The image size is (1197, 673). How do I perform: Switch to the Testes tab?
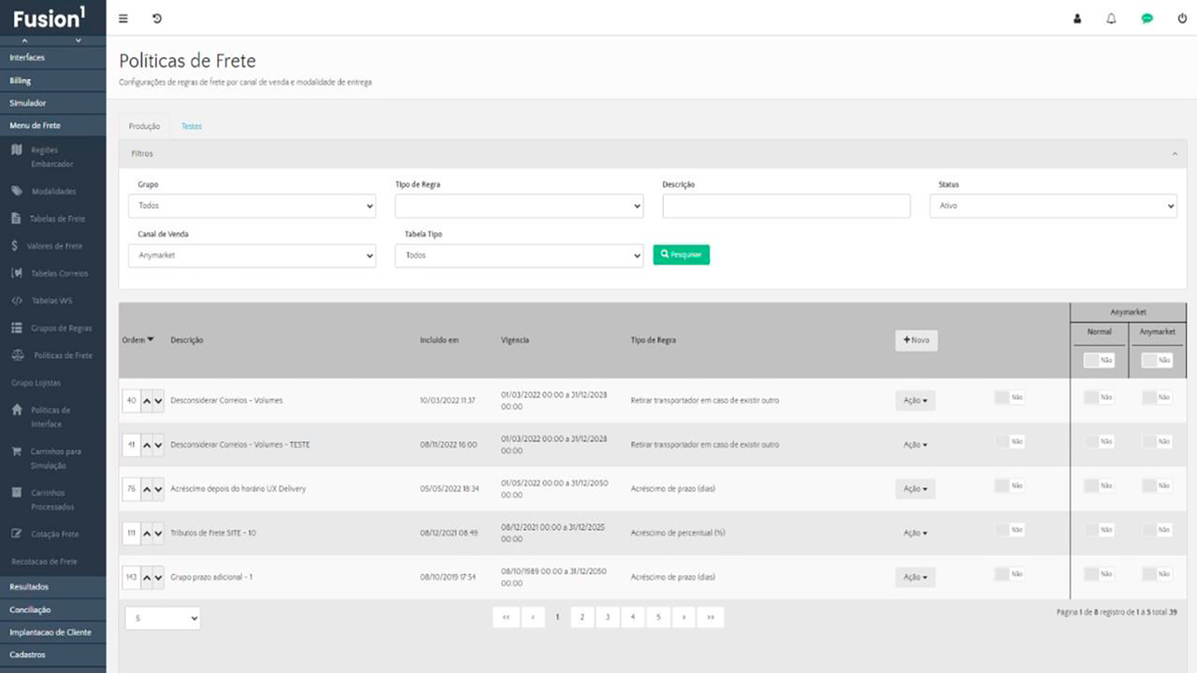(x=192, y=126)
